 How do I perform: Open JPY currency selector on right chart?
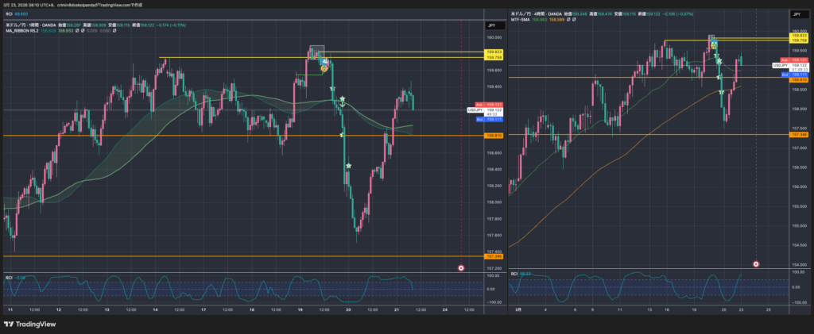(797, 14)
